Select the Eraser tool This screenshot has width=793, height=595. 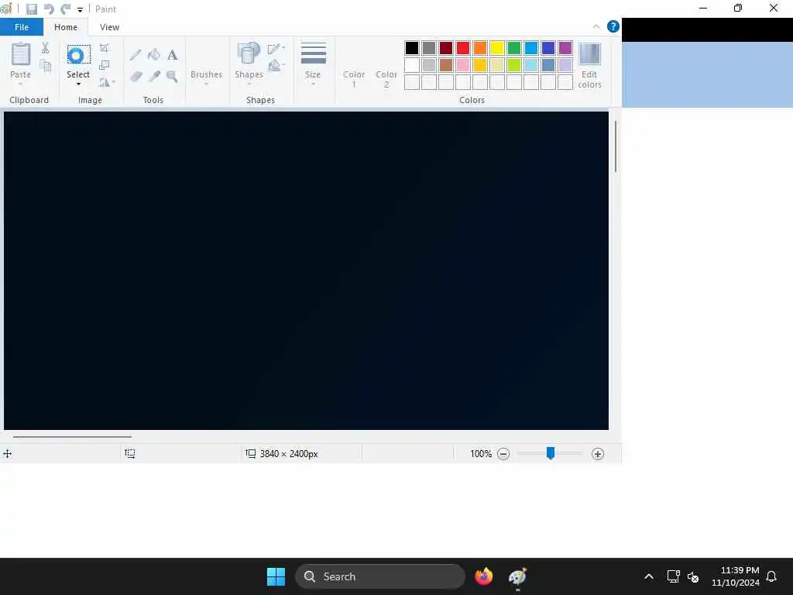pos(136,77)
